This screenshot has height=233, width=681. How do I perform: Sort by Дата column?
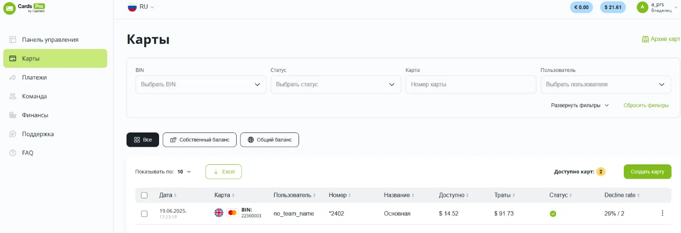pos(168,195)
